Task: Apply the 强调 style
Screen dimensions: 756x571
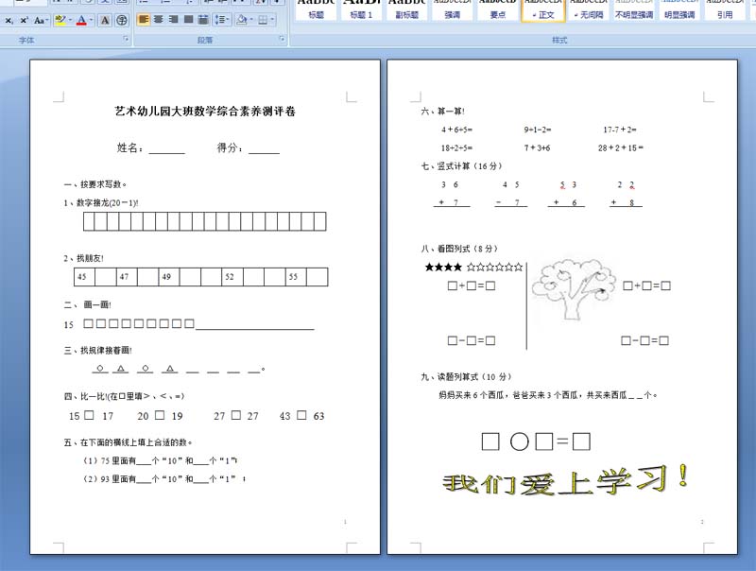Action: tap(452, 9)
